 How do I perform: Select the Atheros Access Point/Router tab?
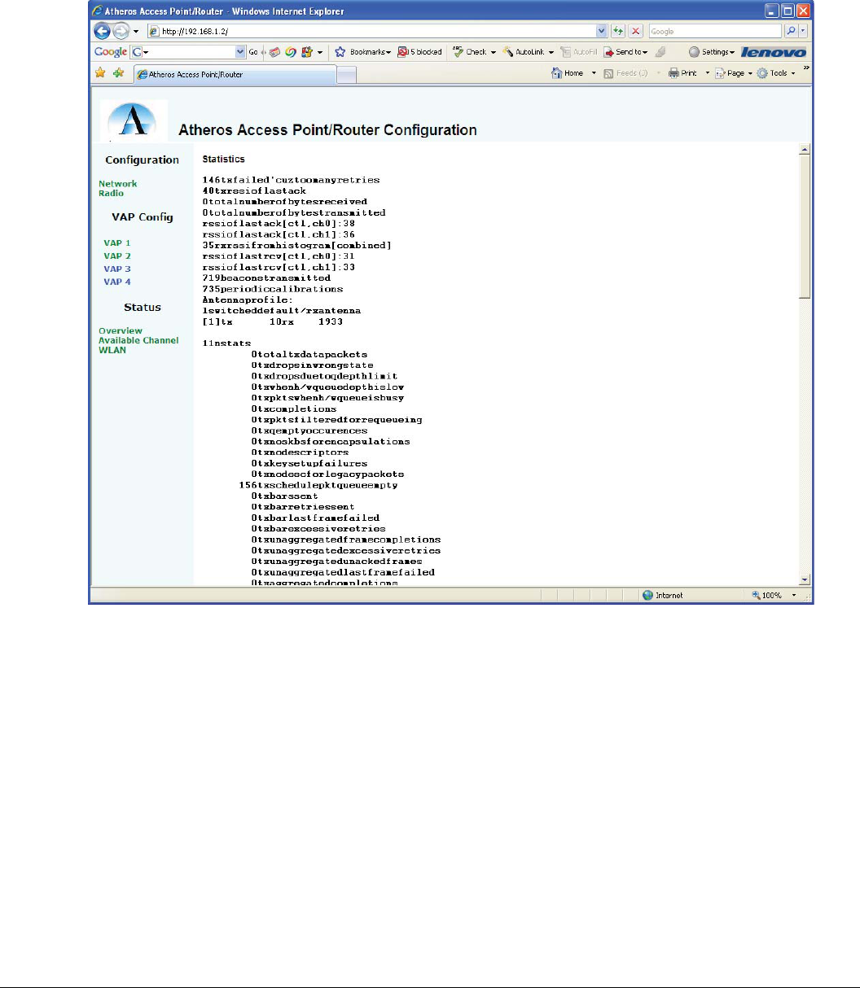point(235,74)
